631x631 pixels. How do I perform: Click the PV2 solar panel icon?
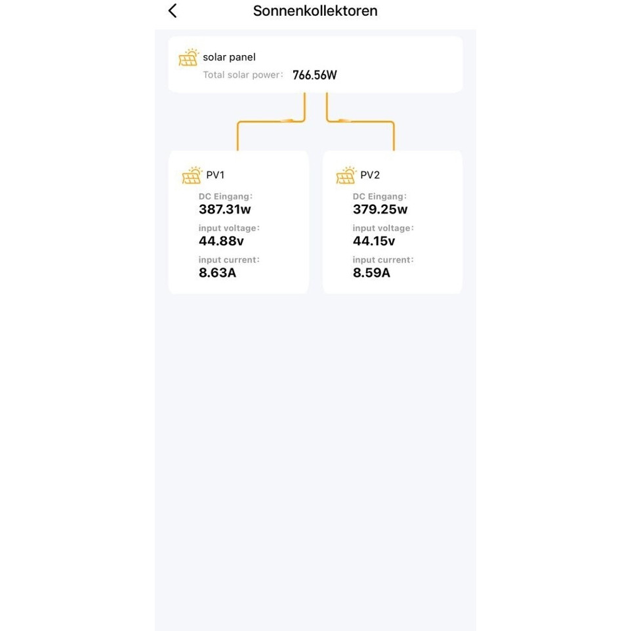346,175
